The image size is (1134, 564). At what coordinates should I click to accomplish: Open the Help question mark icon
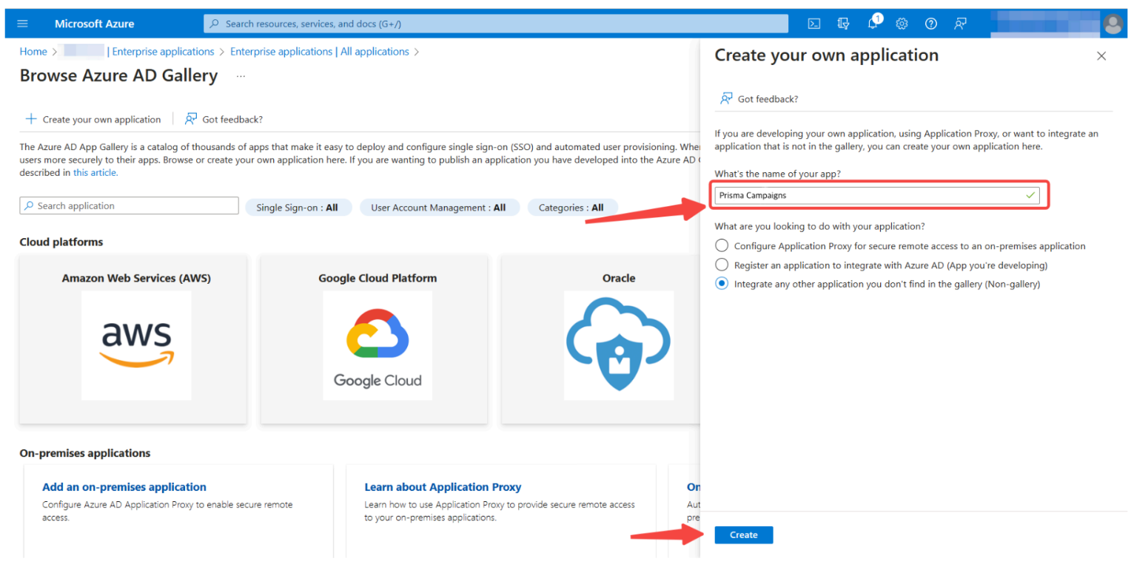coord(931,24)
